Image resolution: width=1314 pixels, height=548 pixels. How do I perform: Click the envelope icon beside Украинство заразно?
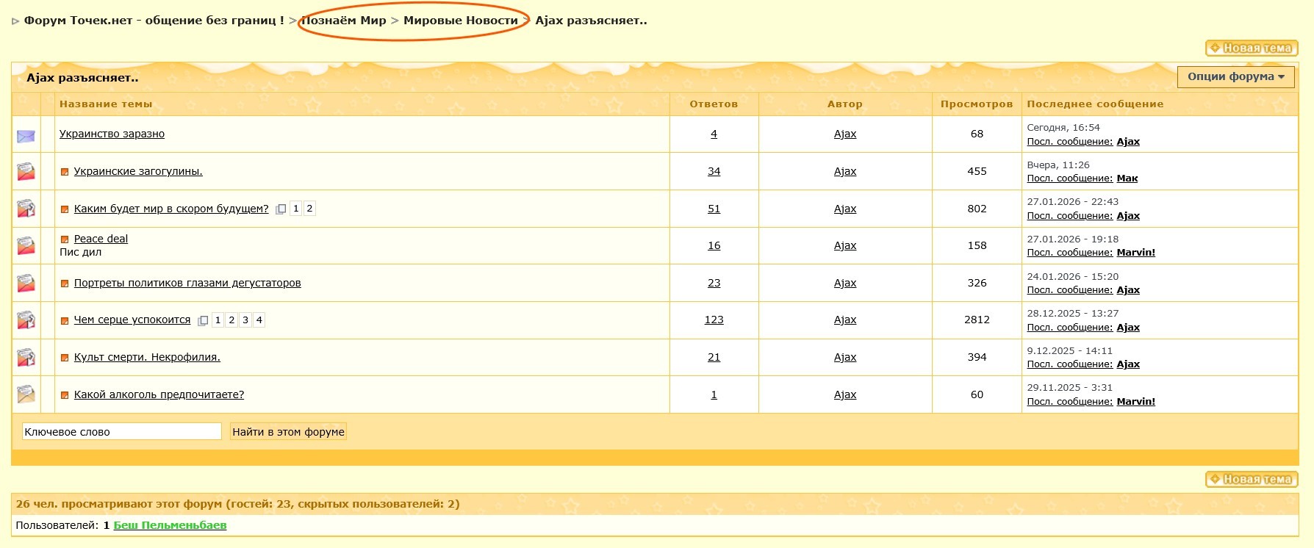[x=26, y=136]
